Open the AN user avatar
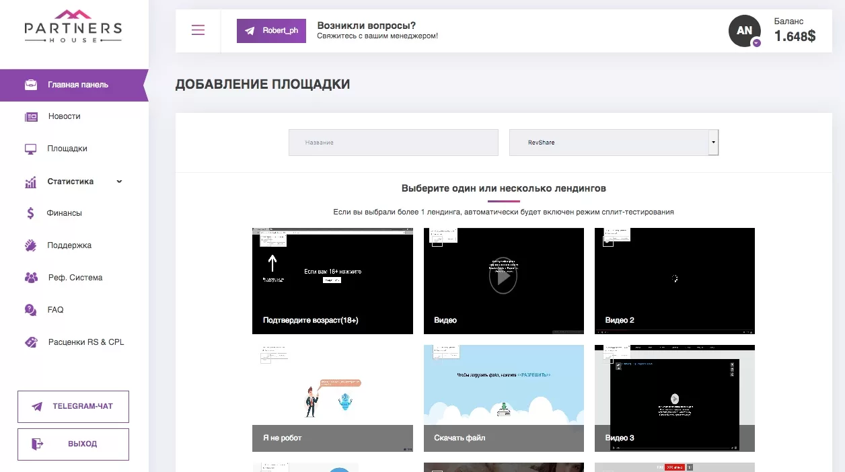845x472 pixels. (744, 31)
